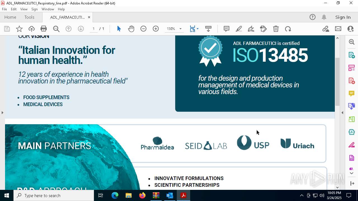Open Combine Files tool in right pane

[352, 106]
